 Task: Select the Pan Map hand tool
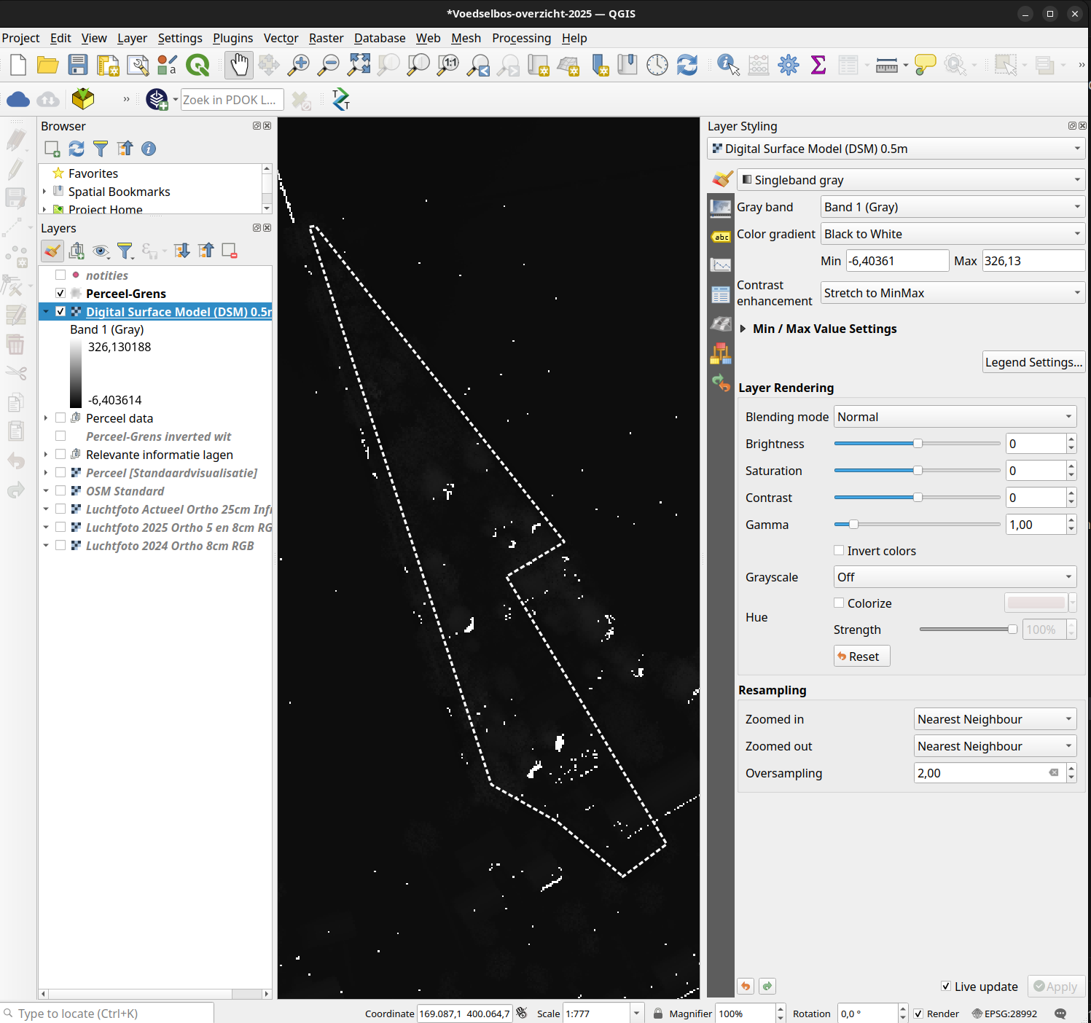coord(239,65)
